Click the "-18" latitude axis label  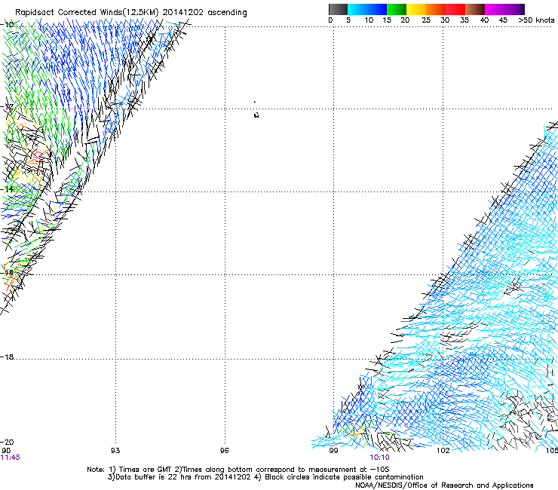[8, 357]
